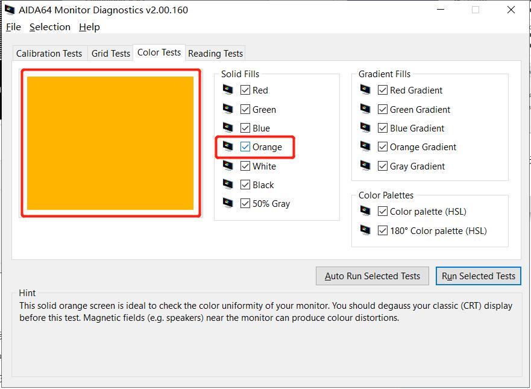Click the Orange test monitor icon
Image resolution: width=531 pixels, height=389 pixels.
click(228, 147)
